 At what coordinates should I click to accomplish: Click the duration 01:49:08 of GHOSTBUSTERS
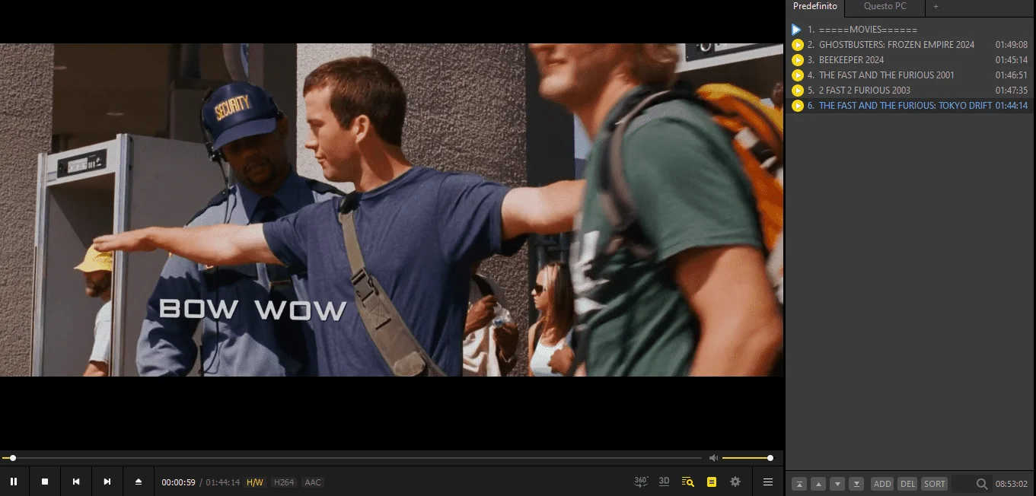(1012, 45)
